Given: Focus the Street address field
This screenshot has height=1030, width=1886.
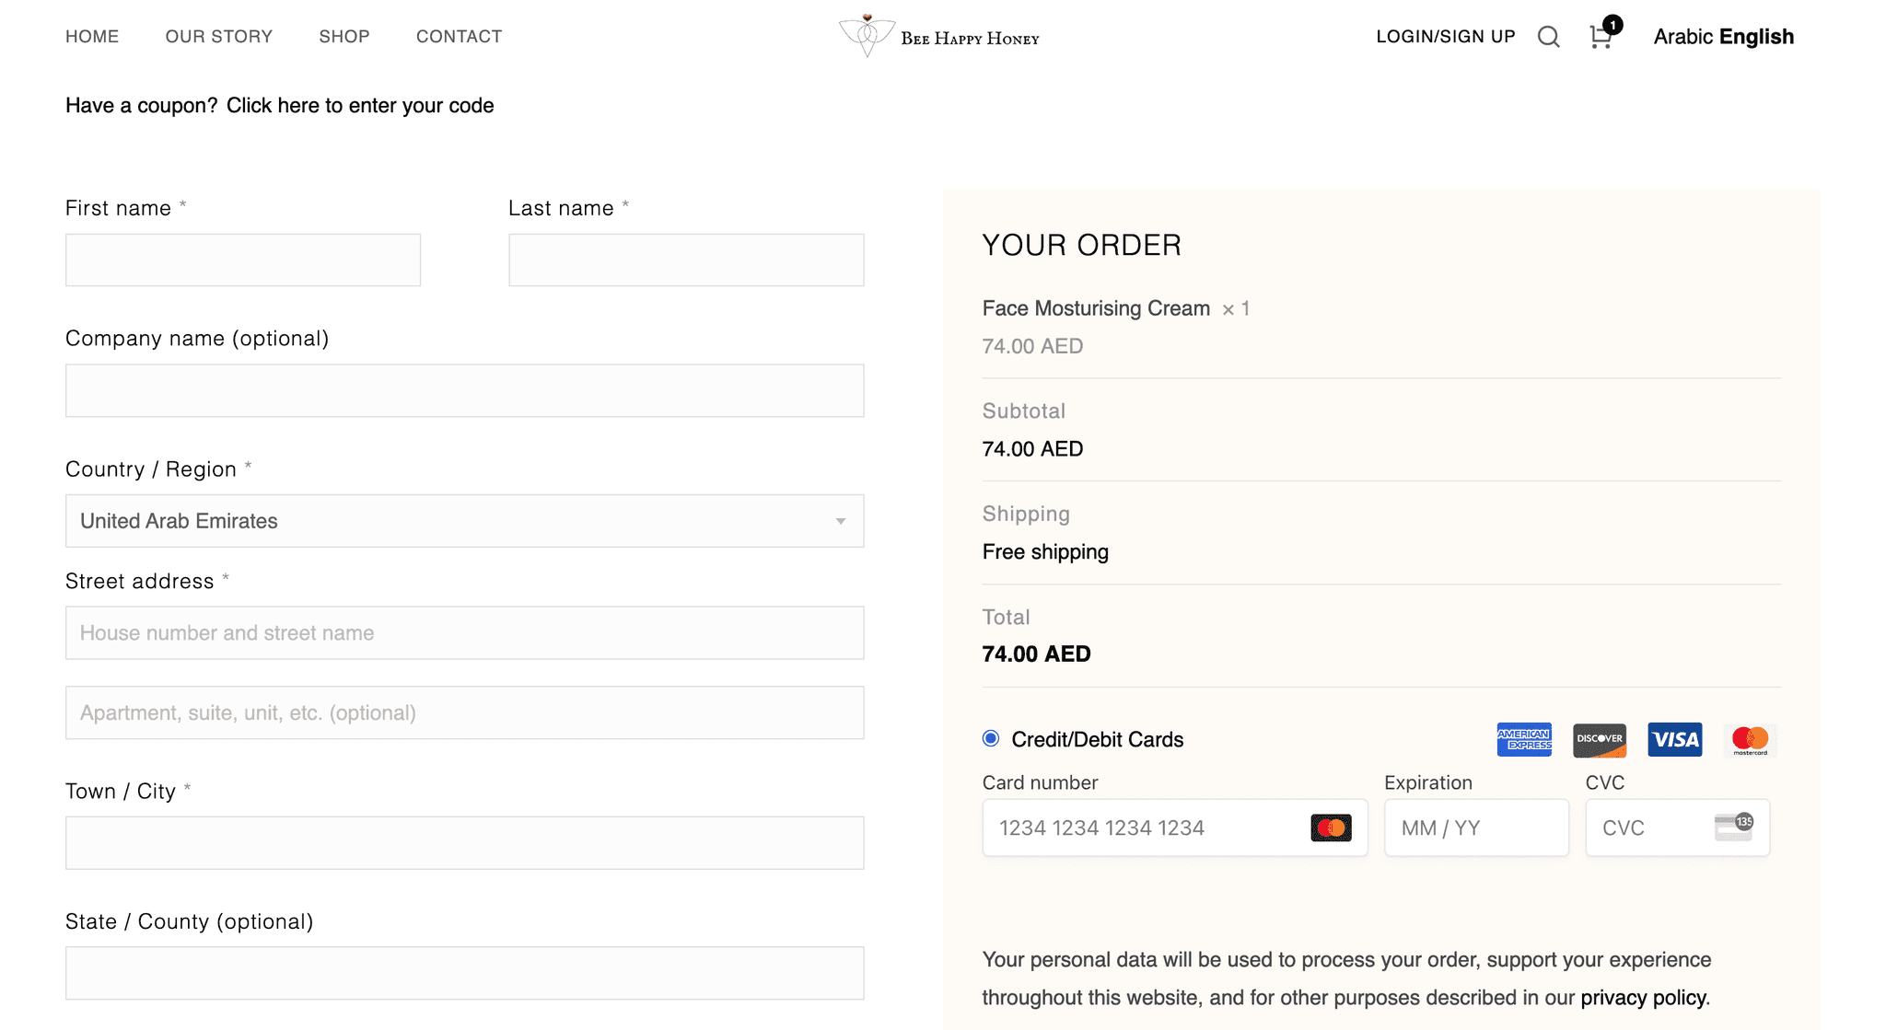Looking at the screenshot, I should (x=465, y=632).
